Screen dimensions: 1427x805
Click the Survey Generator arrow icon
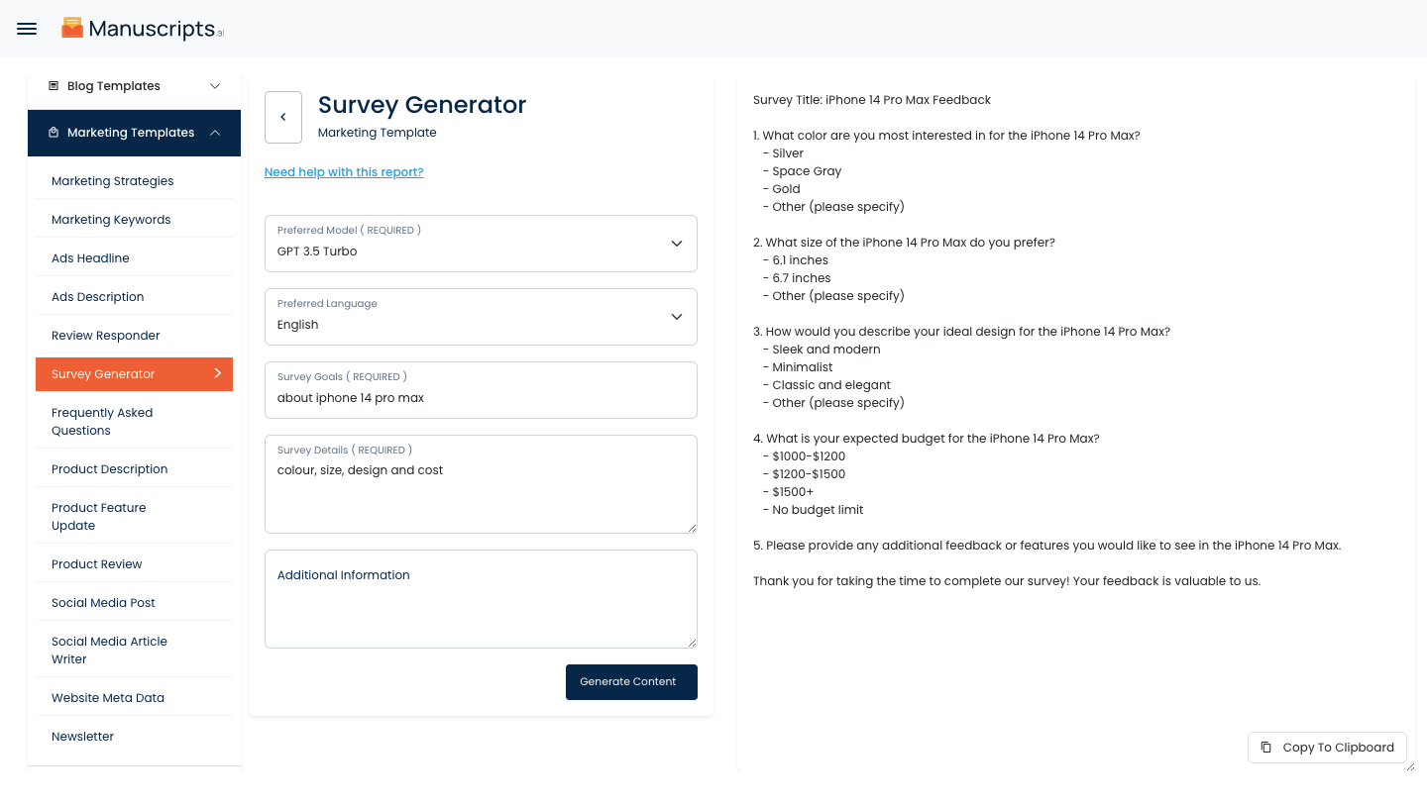(218, 373)
